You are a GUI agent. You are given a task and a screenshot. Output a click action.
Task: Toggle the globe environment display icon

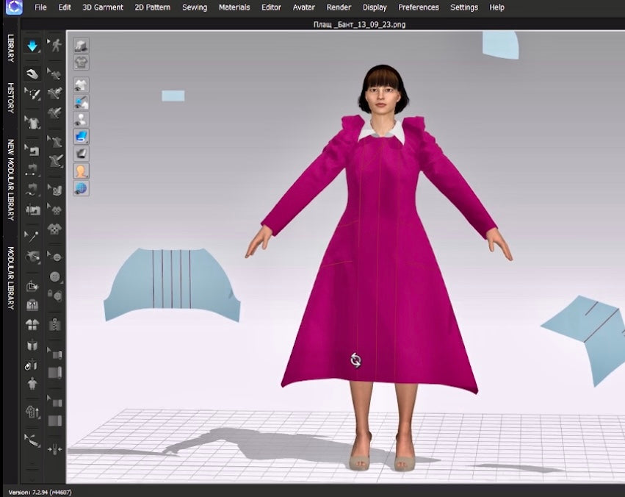coord(81,188)
